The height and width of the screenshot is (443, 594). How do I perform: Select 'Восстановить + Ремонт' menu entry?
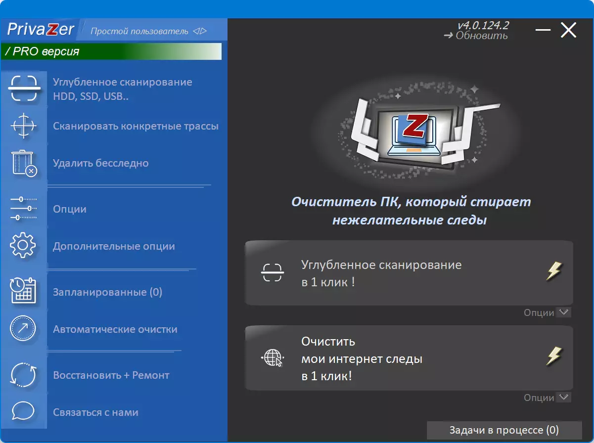coord(111,375)
